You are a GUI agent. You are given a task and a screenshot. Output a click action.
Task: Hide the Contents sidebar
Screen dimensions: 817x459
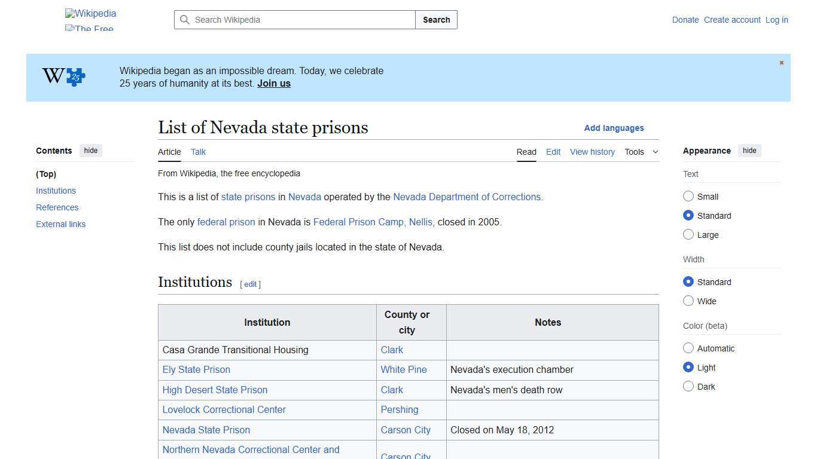click(x=90, y=151)
